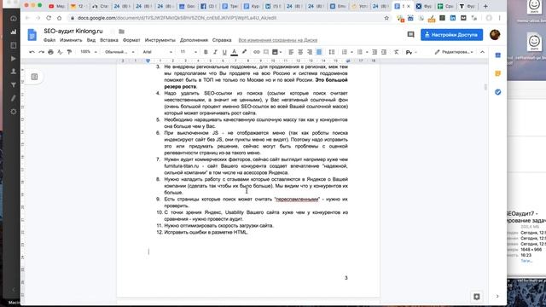The height and width of the screenshot is (307, 546).
Task: Switch editing mode via Редактирование dropdown
Action: (454, 52)
